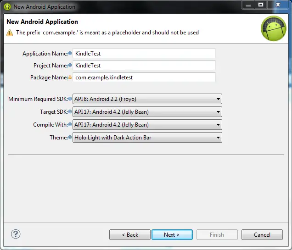Viewport: 292px width, 250px height.
Task: Proceed by pressing the Next button
Action: coord(172,235)
